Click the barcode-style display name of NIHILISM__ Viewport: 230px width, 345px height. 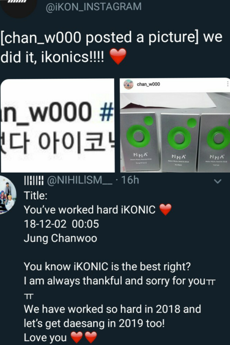[34, 180]
